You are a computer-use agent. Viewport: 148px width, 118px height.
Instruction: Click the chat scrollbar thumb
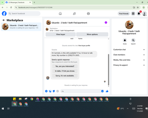point(109,70)
